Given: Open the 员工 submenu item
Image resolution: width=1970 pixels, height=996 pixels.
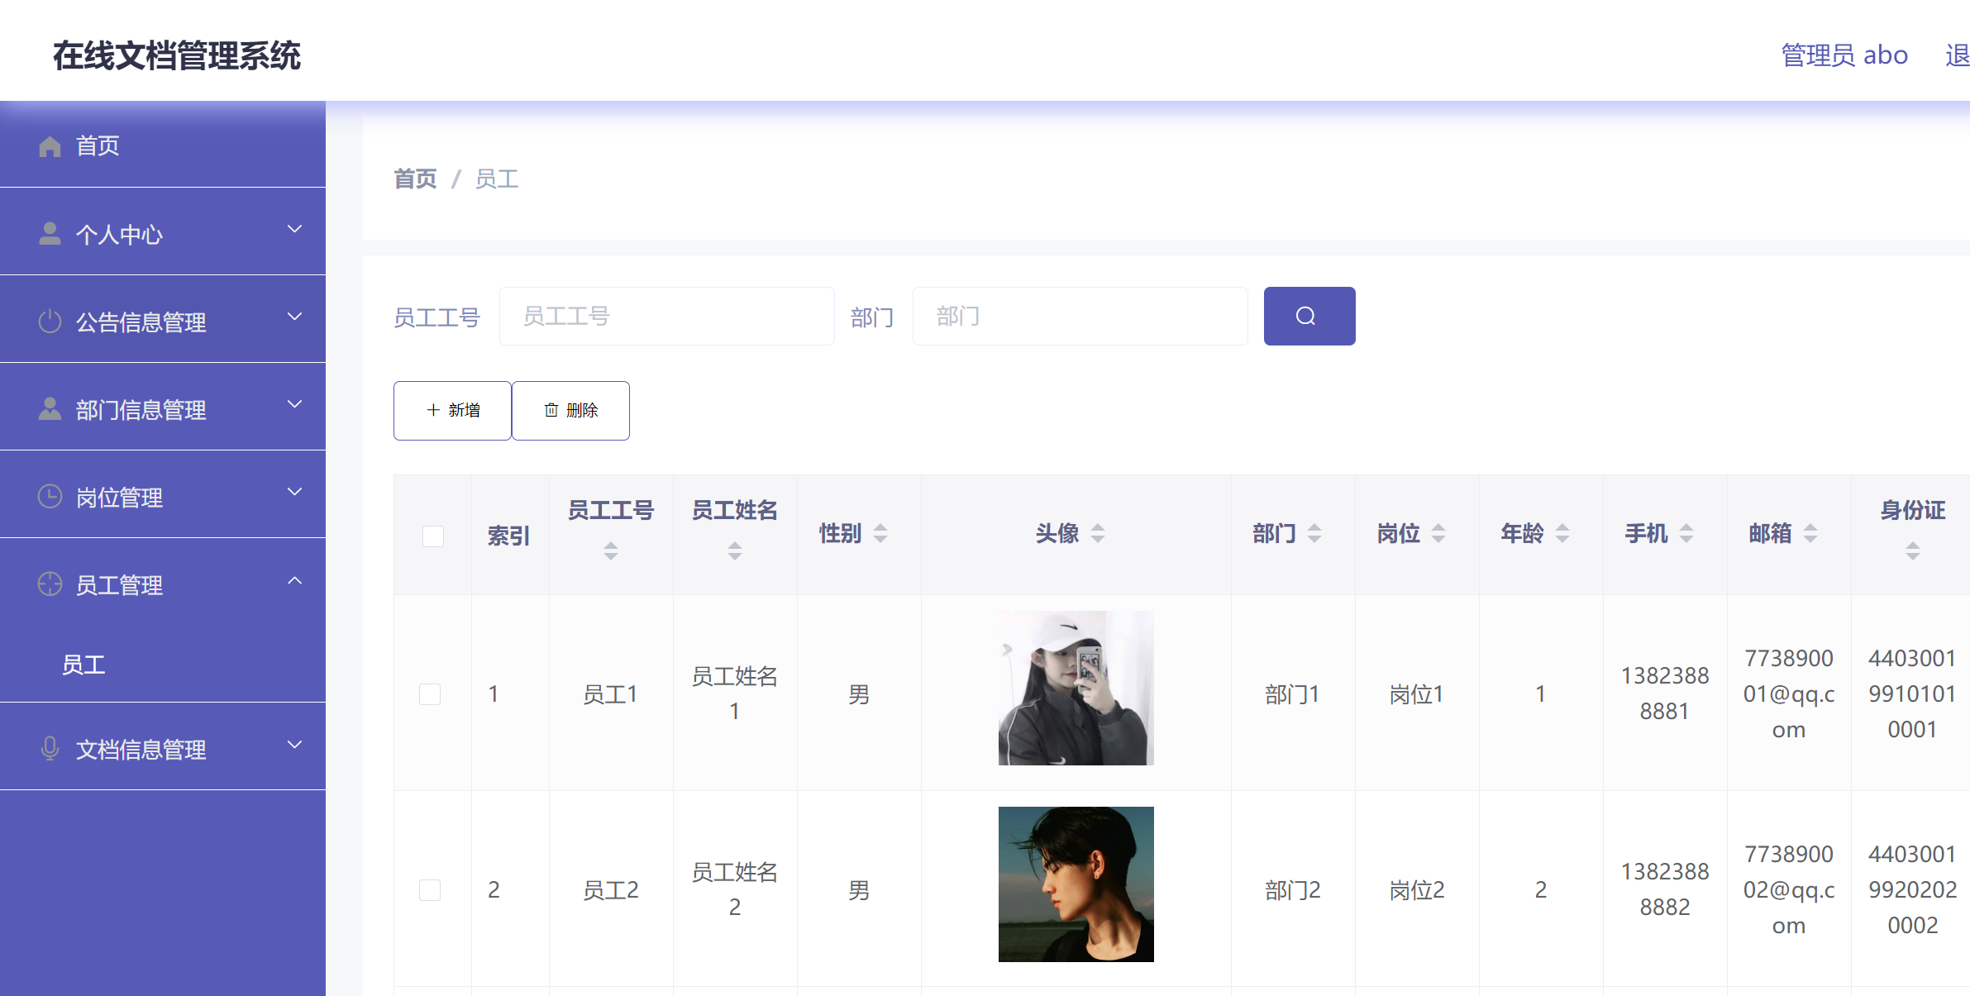Looking at the screenshot, I should click(83, 665).
